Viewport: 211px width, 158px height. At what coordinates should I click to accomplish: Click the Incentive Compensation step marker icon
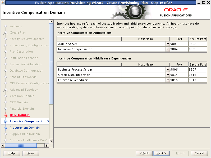click(x=6, y=121)
